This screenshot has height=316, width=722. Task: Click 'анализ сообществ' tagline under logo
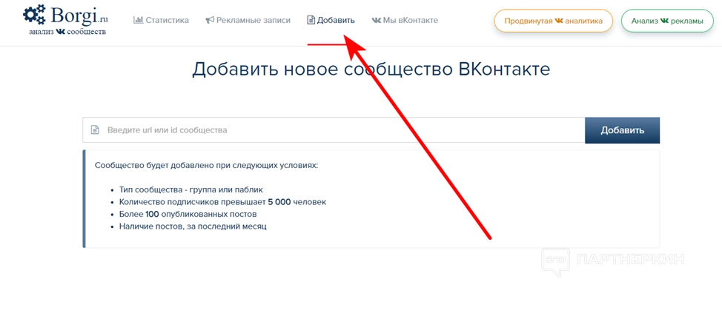[x=67, y=33]
